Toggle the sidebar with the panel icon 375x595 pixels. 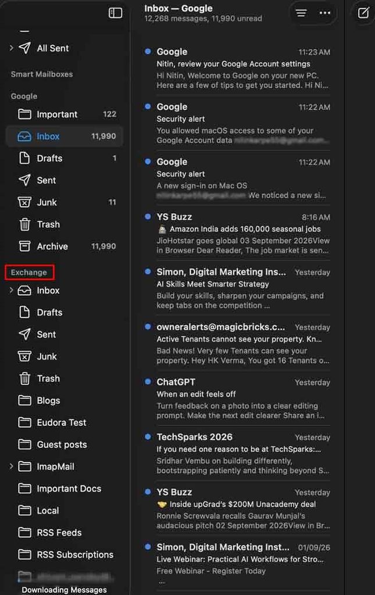pos(115,13)
